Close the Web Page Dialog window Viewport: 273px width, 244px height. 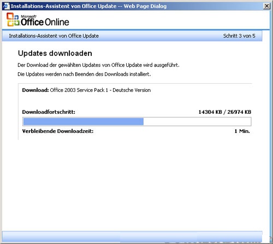click(266, 6)
